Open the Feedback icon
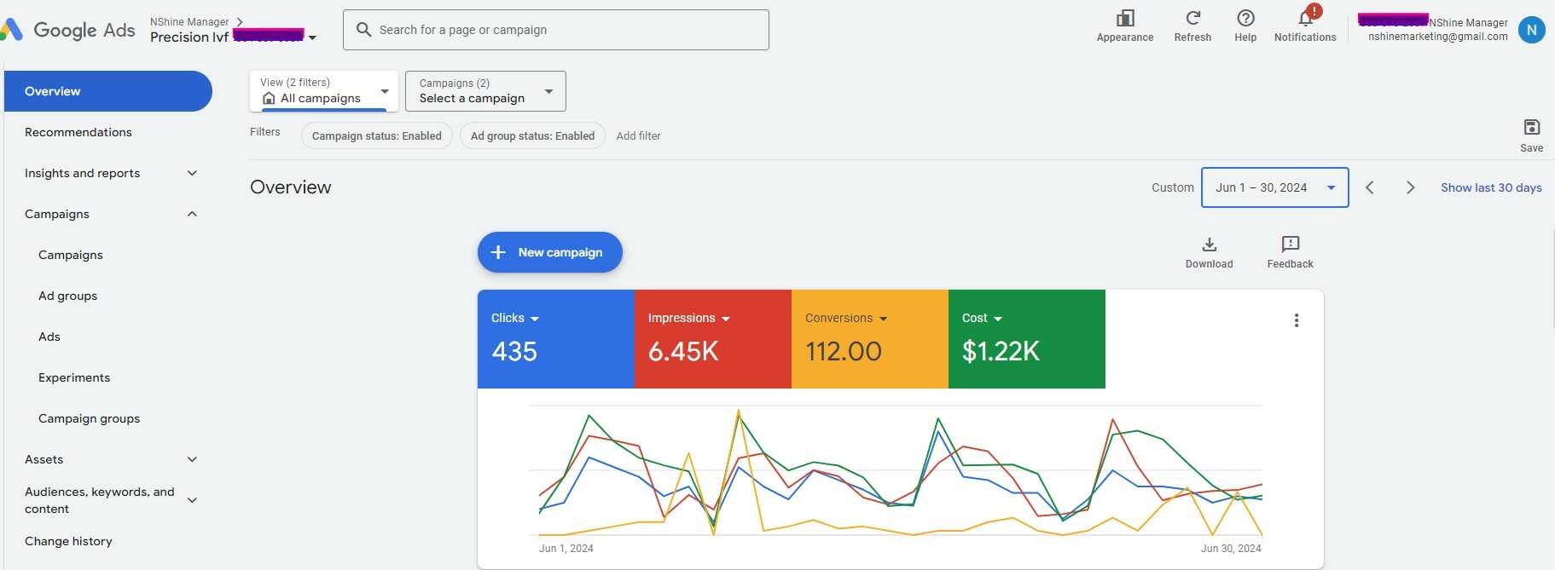The width and height of the screenshot is (1555, 570). pyautogui.click(x=1290, y=245)
